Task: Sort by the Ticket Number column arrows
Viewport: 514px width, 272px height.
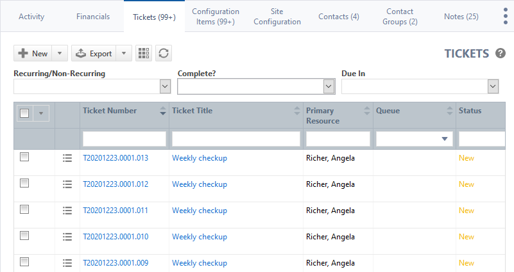Action: 162,111
